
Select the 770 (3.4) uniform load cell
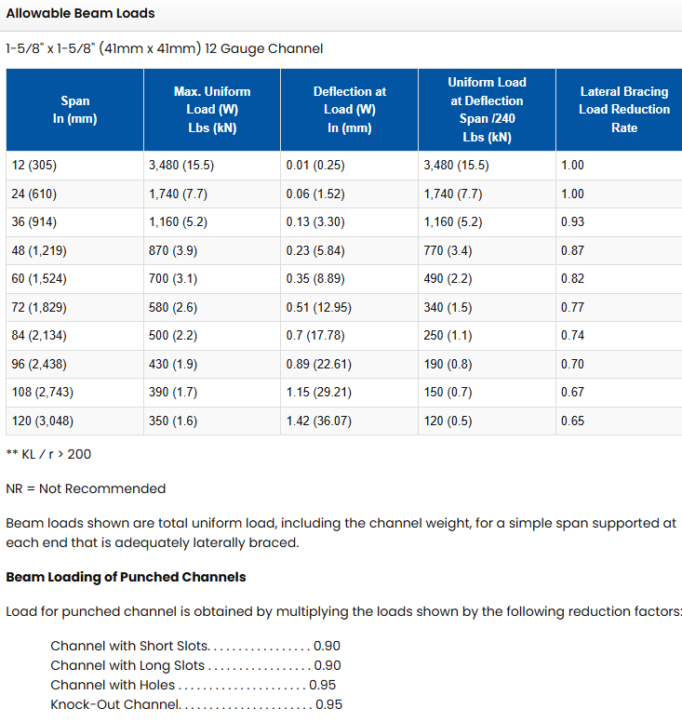pyautogui.click(x=448, y=251)
